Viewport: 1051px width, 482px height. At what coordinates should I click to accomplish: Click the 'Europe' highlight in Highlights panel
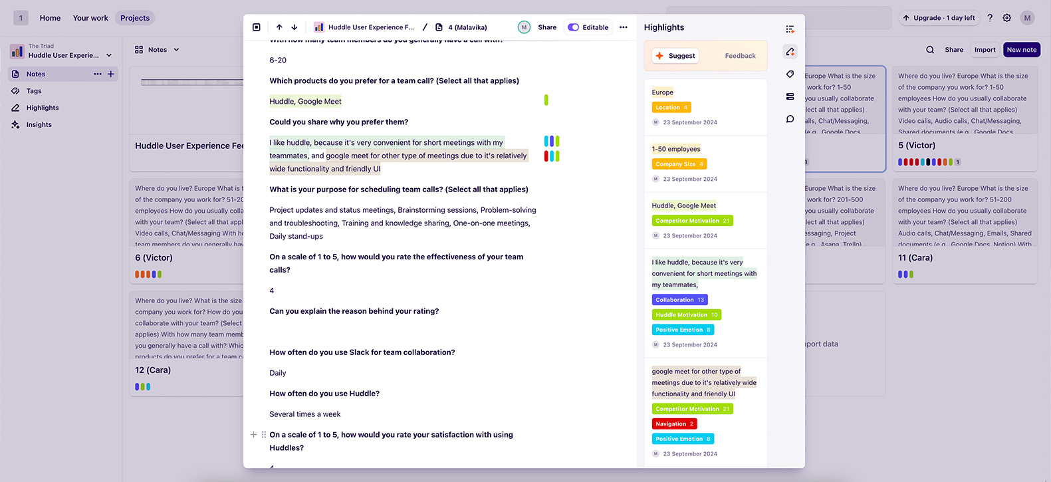[662, 92]
